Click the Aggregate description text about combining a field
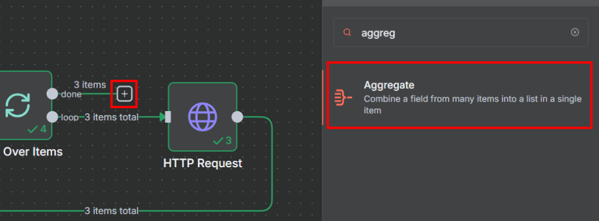Image resolution: width=599 pixels, height=221 pixels. pos(473,105)
